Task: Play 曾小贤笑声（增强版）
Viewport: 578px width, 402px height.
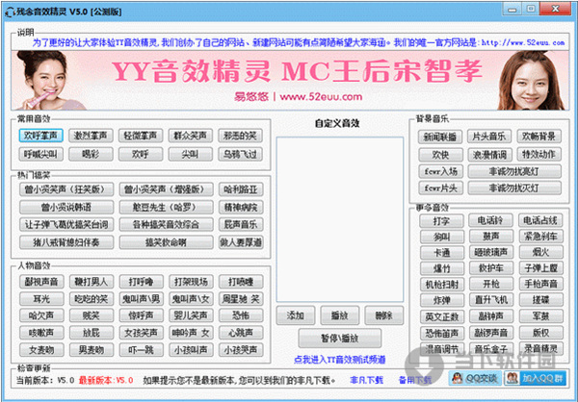Action: pos(167,189)
